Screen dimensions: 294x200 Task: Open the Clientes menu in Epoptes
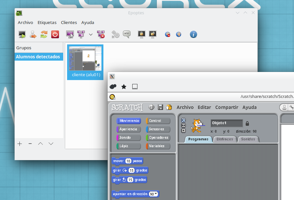click(69, 22)
